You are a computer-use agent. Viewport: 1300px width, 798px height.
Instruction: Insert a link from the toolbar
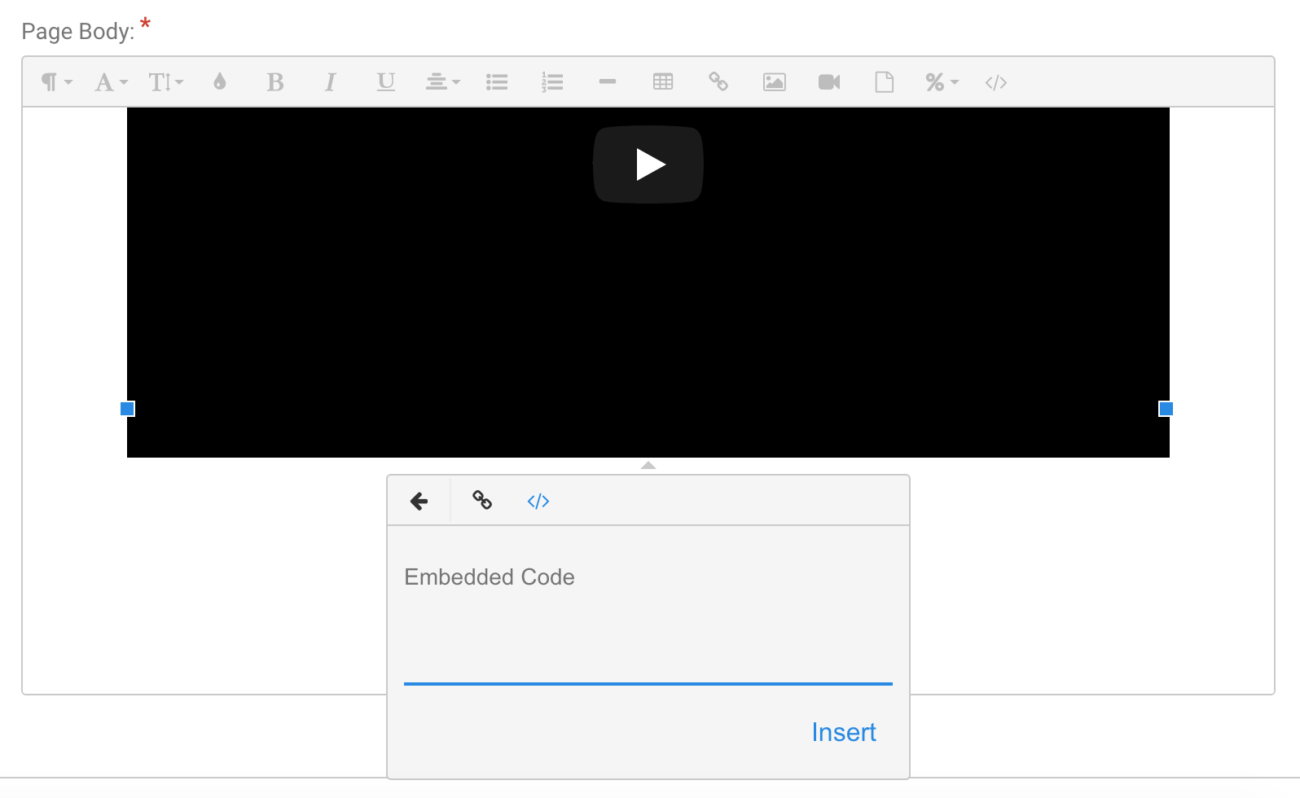[x=718, y=82]
